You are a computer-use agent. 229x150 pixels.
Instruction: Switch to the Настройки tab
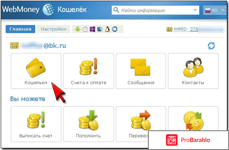(x=54, y=29)
